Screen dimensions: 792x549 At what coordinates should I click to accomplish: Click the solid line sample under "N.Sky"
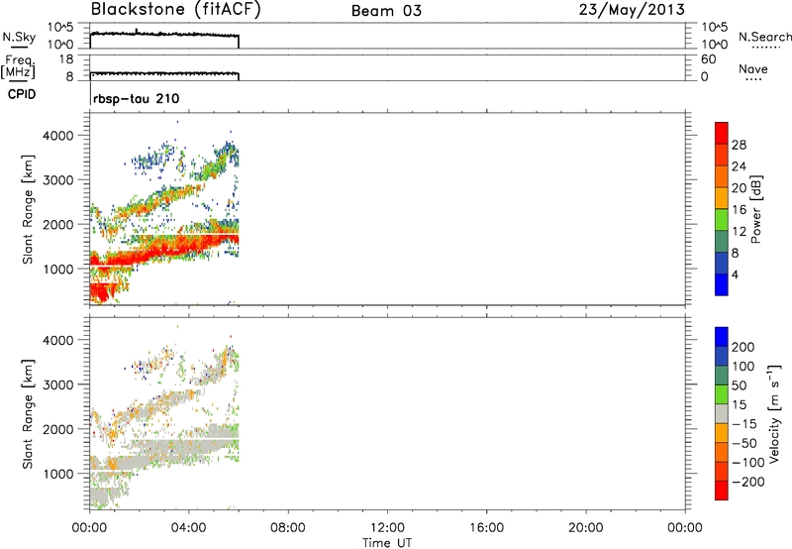pyautogui.click(x=19, y=47)
